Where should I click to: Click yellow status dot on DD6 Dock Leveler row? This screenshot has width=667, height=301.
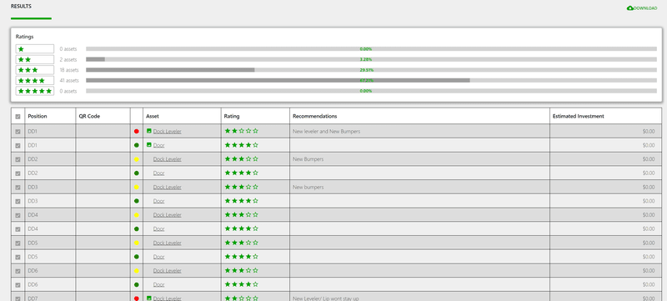(137, 271)
